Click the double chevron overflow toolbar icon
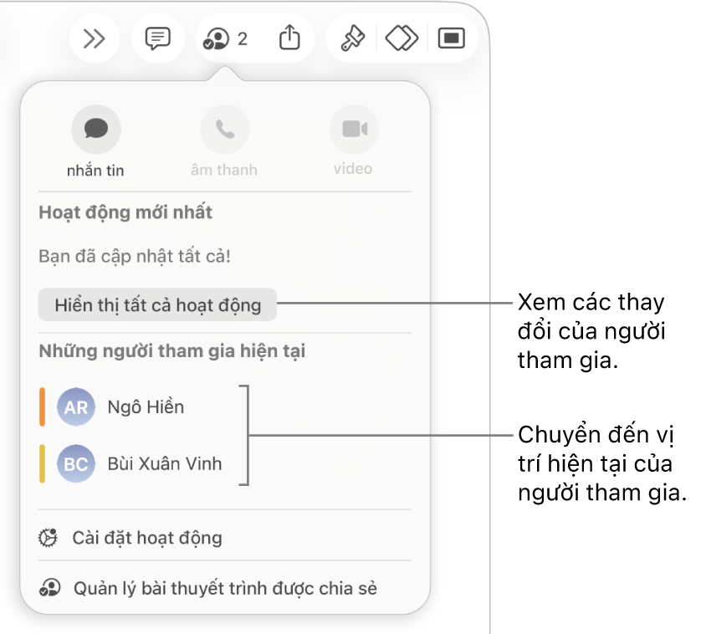Screen dimensions: 701x634 point(95,39)
